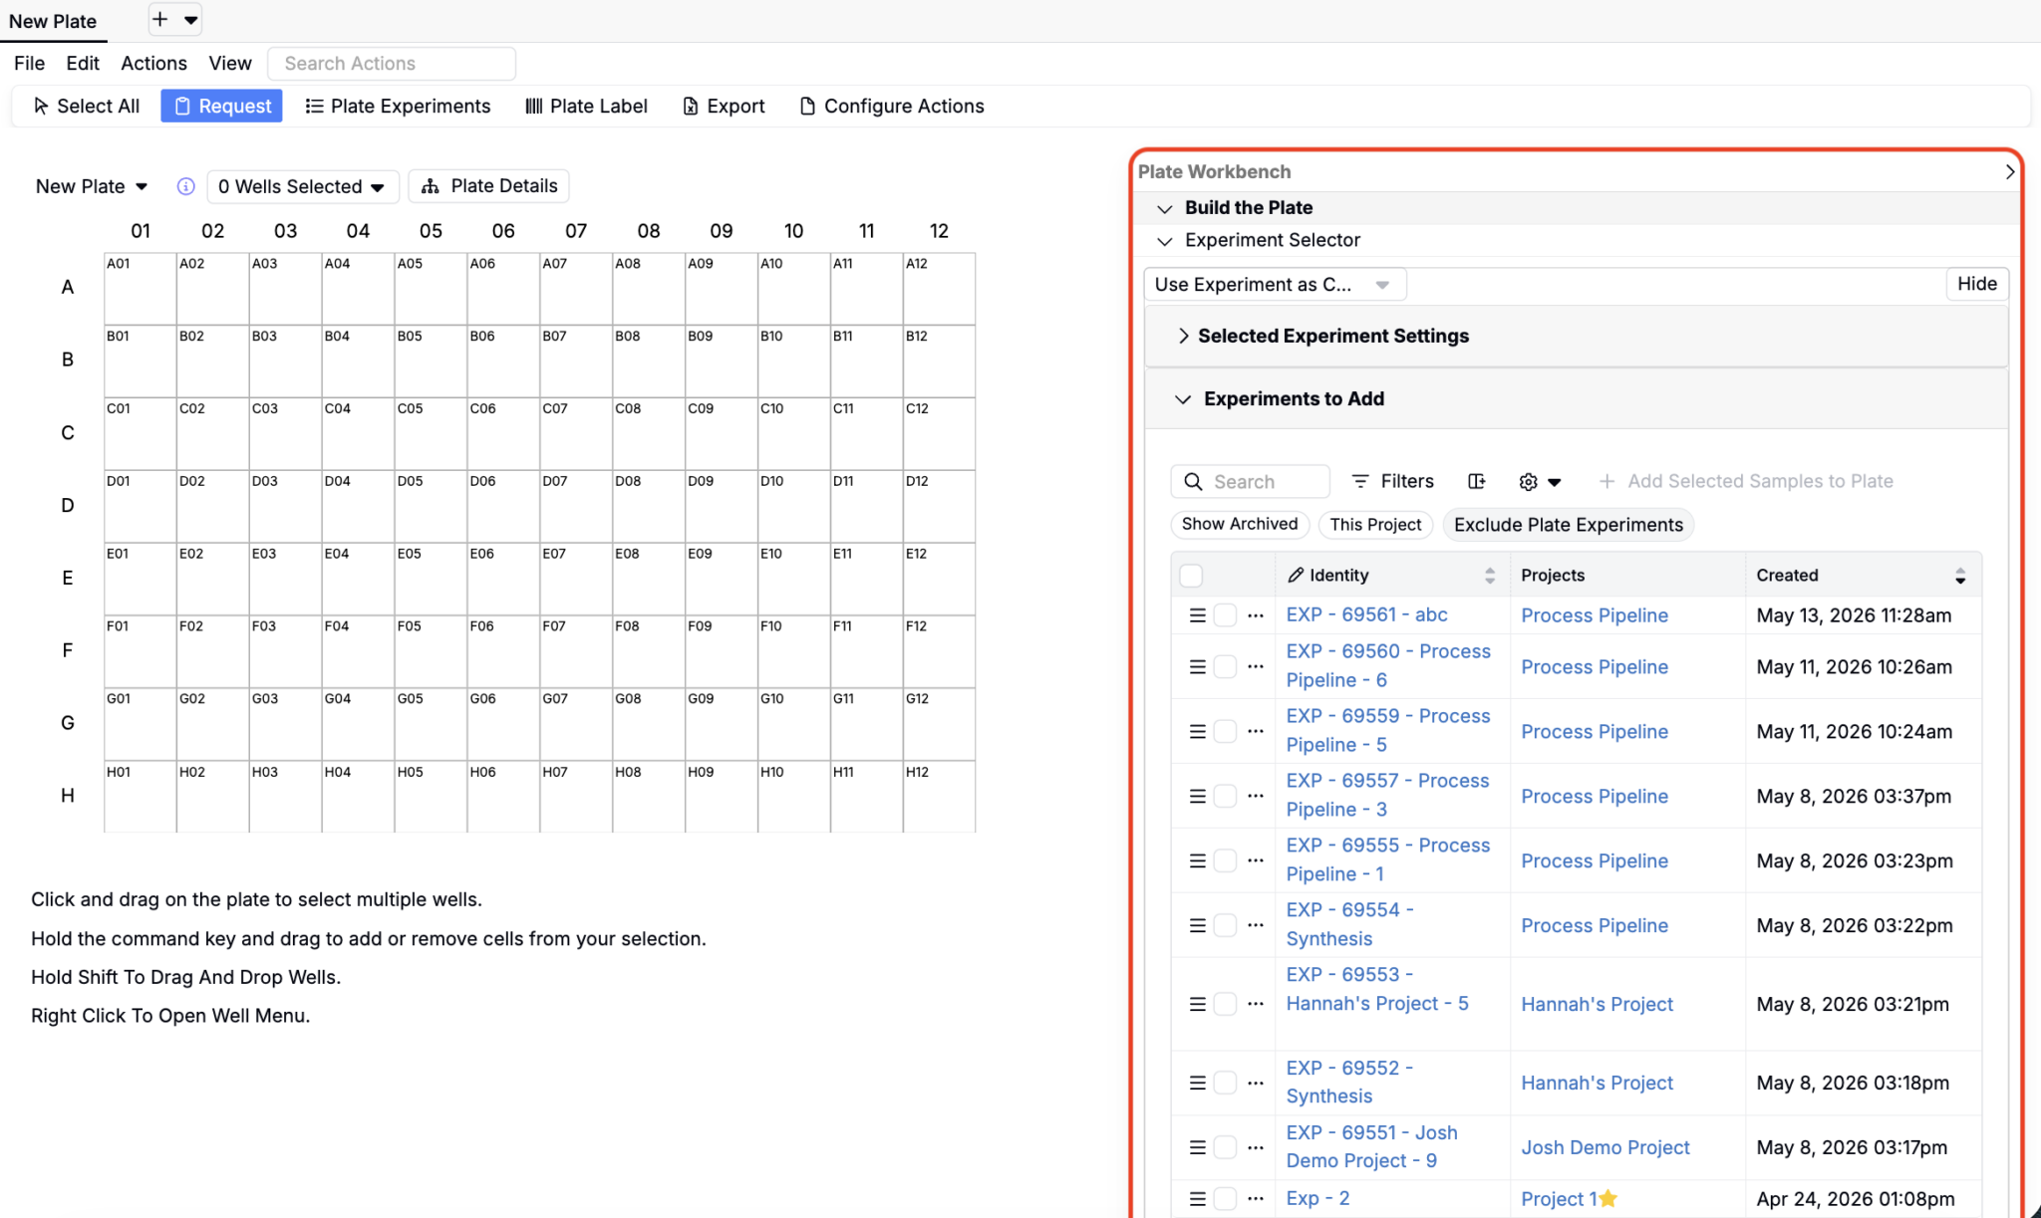The width and height of the screenshot is (2041, 1218).
Task: Sort the table by the Created column
Action: [x=1959, y=576]
